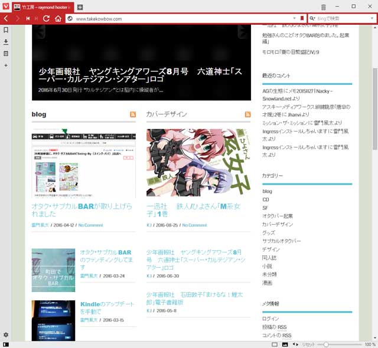The image size is (378, 348).
Task: Open the blog section RSS feed icon
Action: point(133,114)
